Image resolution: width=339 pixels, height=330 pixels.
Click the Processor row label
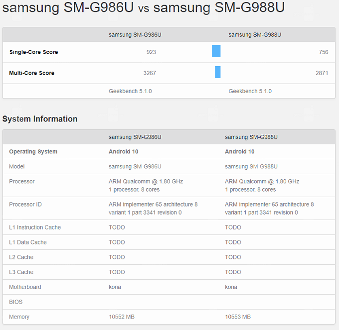(x=21, y=181)
